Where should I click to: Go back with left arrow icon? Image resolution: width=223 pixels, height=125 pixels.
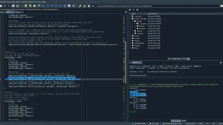89,6
